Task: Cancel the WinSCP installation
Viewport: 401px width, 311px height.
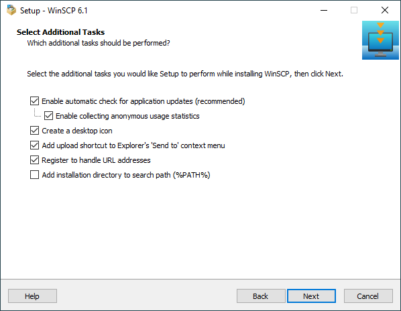Action: [x=368, y=296]
